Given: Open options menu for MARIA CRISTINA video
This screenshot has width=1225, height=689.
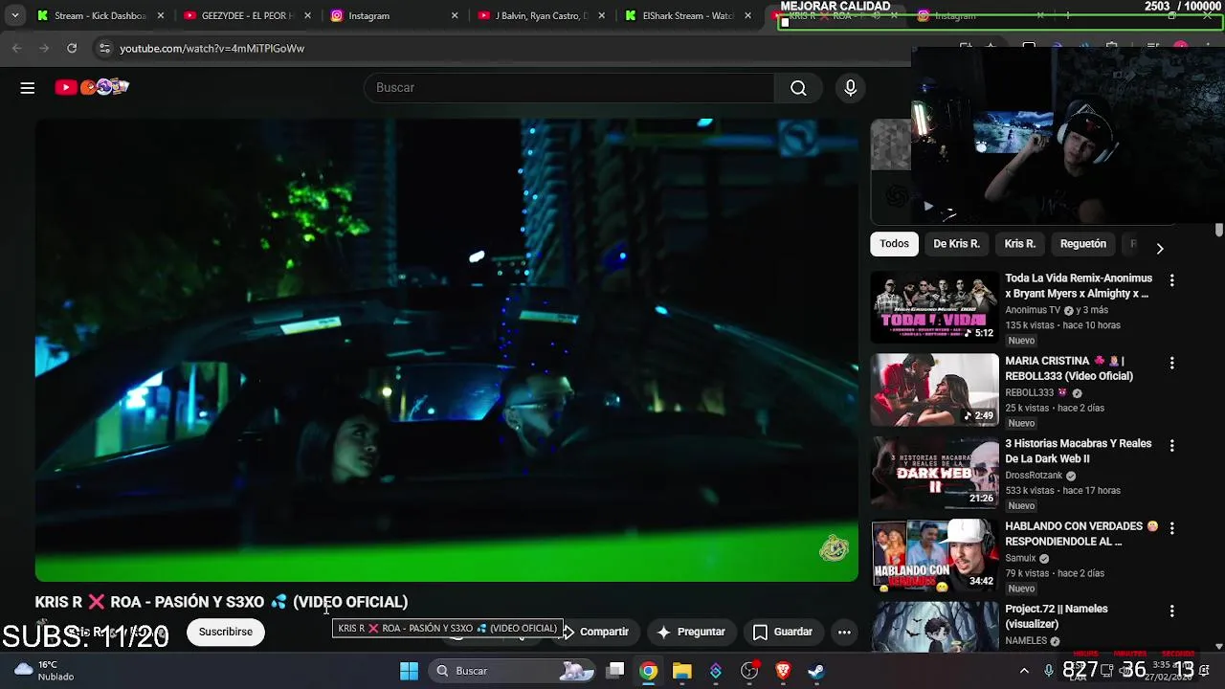Looking at the screenshot, I should 1171,363.
